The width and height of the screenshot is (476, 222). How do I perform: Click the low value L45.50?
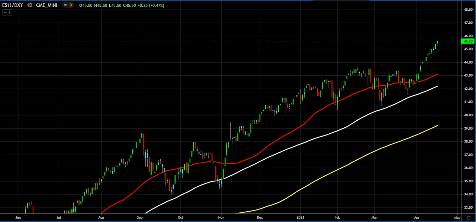[x=115, y=5]
